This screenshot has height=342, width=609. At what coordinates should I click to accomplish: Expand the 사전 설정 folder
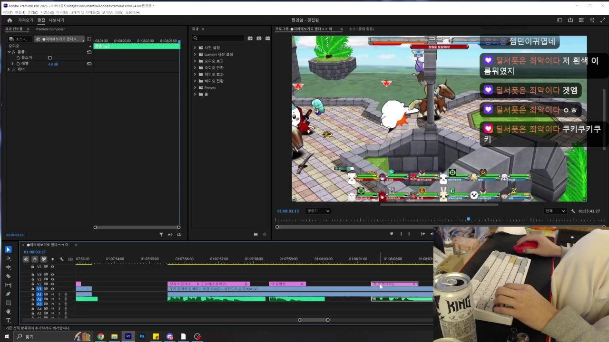tap(195, 48)
